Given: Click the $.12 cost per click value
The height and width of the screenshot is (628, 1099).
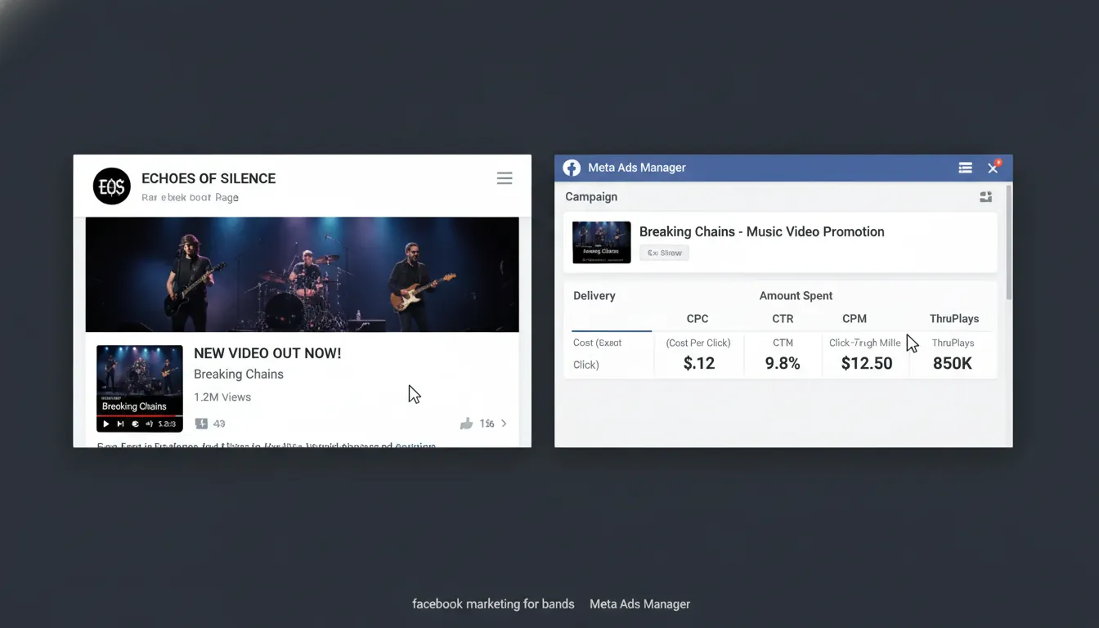Looking at the screenshot, I should [699, 363].
